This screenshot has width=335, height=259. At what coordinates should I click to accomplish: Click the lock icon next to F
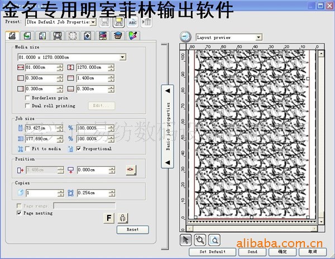pyautogui.click(x=122, y=218)
